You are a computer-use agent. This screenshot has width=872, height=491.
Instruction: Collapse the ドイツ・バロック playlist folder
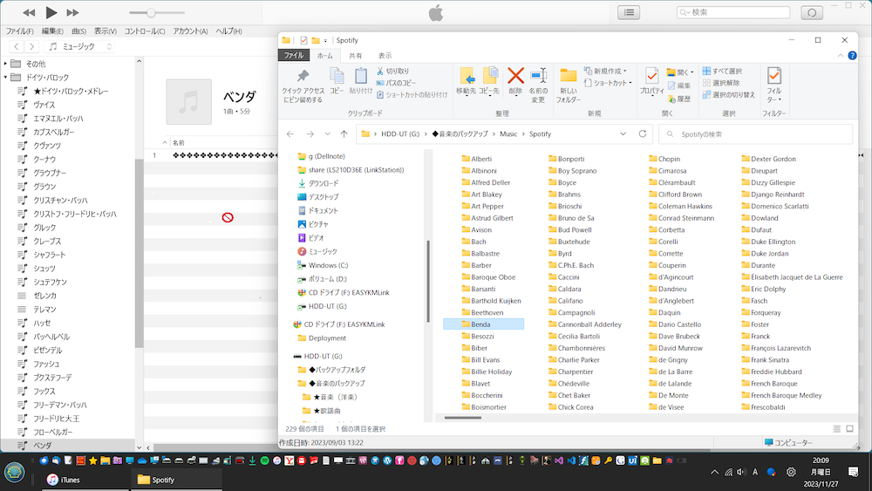(6, 78)
